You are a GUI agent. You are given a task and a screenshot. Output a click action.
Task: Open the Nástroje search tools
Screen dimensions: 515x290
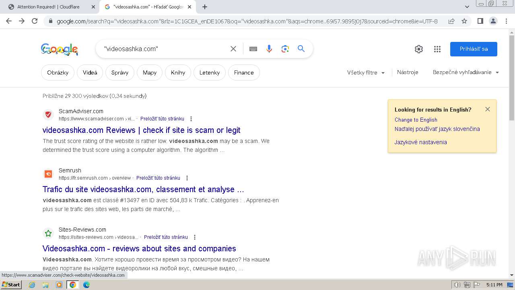(x=408, y=72)
